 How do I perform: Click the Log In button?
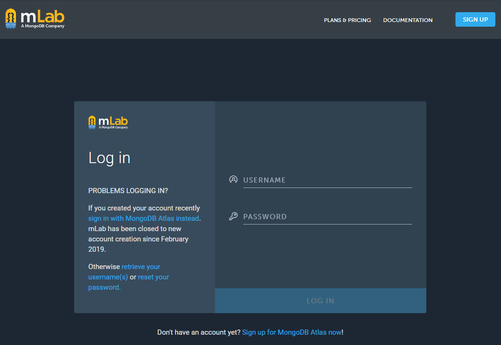tap(321, 300)
